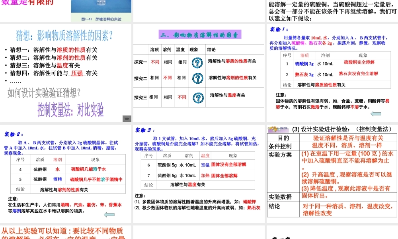Select the 猜想二 bullet line
Screen dimensions: 398x239
click(x=54, y=58)
